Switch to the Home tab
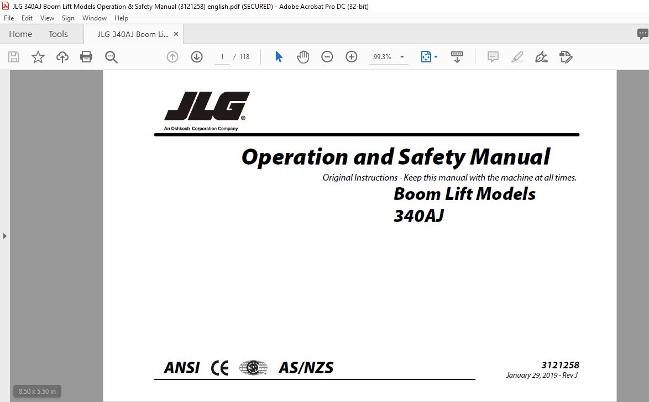The height and width of the screenshot is (402, 649). click(20, 34)
